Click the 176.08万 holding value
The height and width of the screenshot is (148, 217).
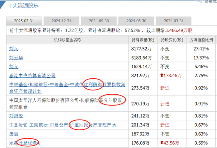(x=140, y=143)
